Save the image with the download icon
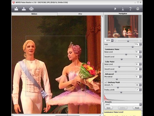The image size is (154, 116). point(24,8)
